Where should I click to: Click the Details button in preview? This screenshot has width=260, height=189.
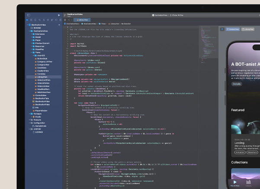tap(237, 84)
